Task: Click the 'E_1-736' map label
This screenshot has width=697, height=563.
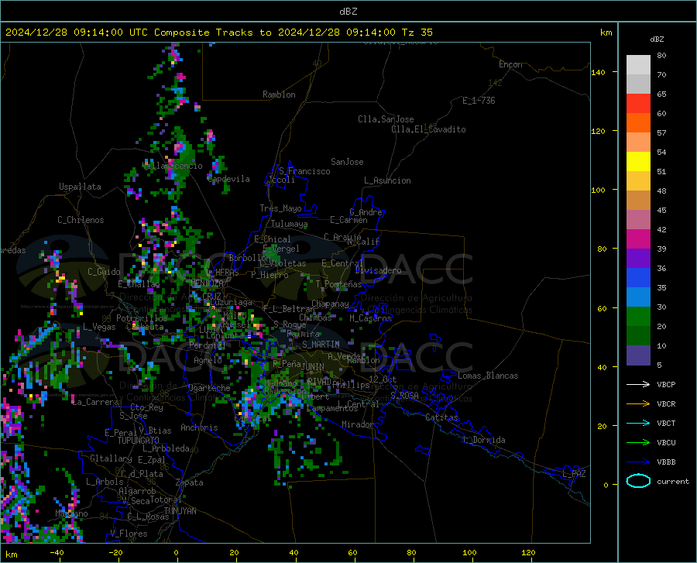Action: click(479, 101)
